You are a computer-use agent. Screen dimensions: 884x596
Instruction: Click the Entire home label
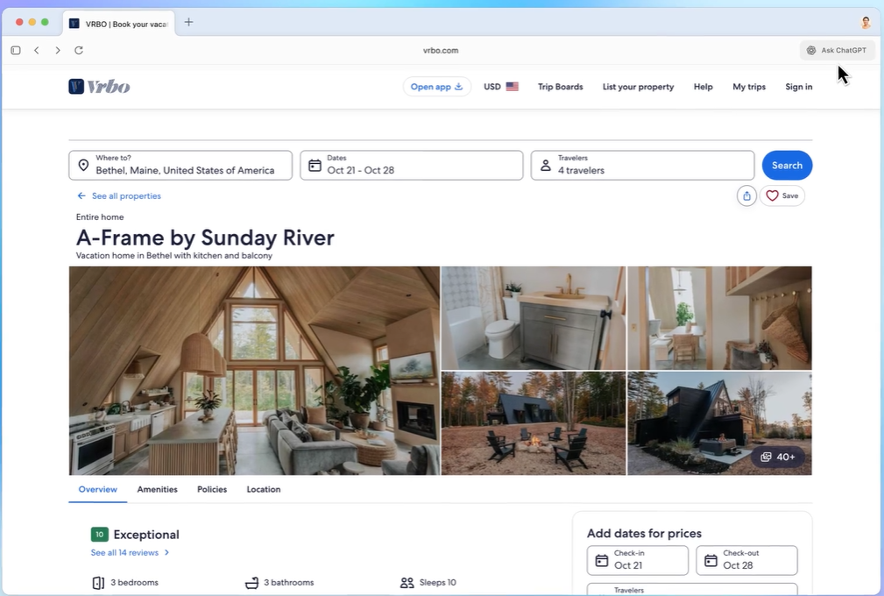pos(100,216)
